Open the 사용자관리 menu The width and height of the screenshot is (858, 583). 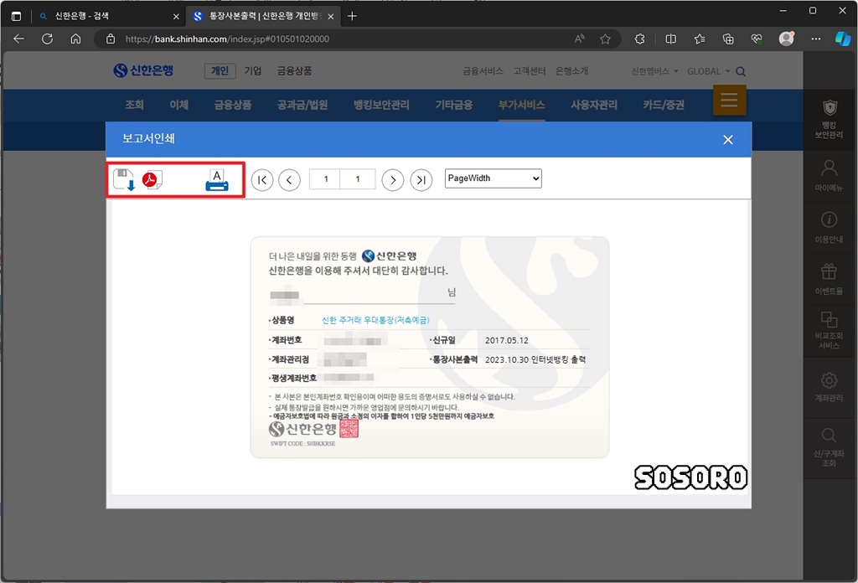pos(594,105)
